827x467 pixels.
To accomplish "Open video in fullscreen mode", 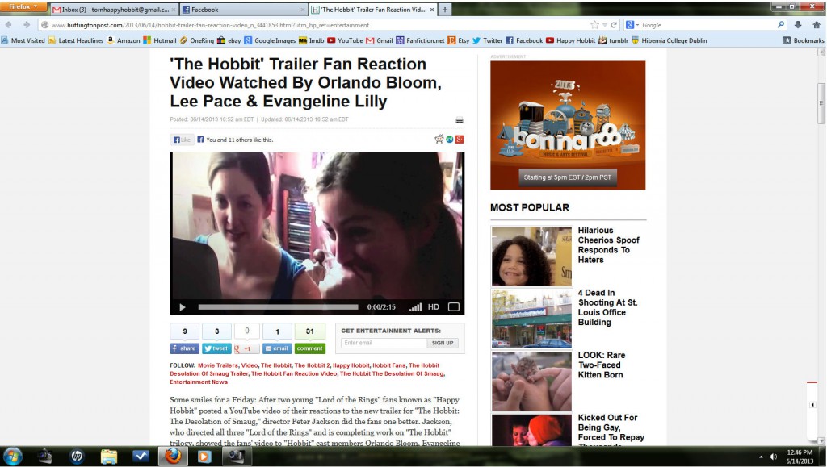I will coord(454,307).
